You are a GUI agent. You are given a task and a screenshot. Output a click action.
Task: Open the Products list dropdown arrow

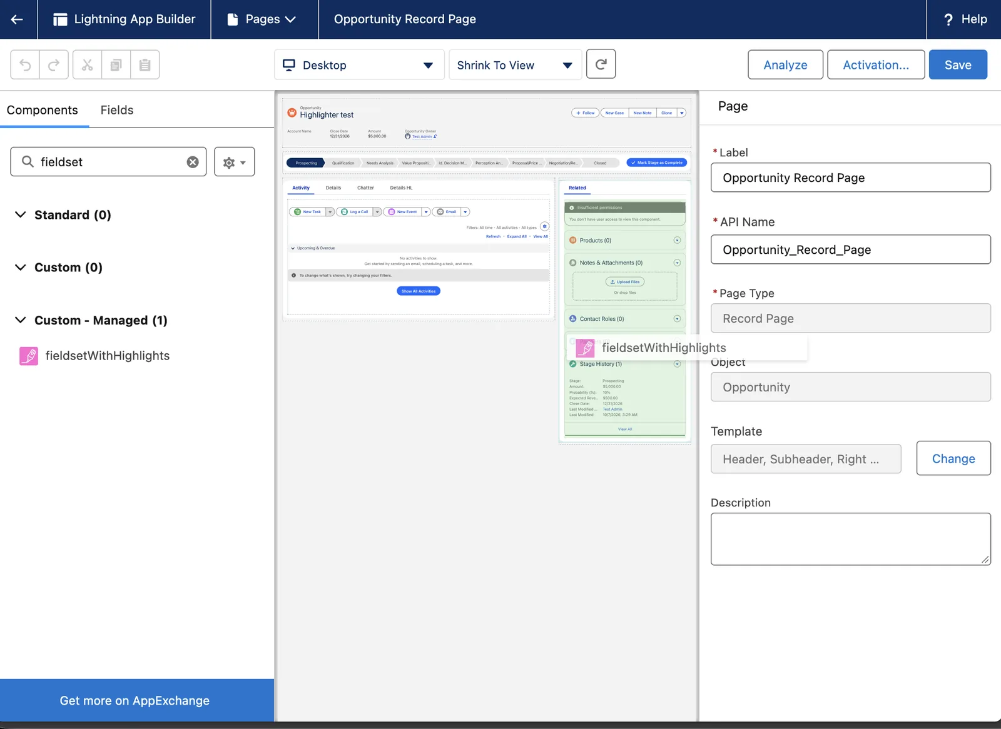(677, 240)
